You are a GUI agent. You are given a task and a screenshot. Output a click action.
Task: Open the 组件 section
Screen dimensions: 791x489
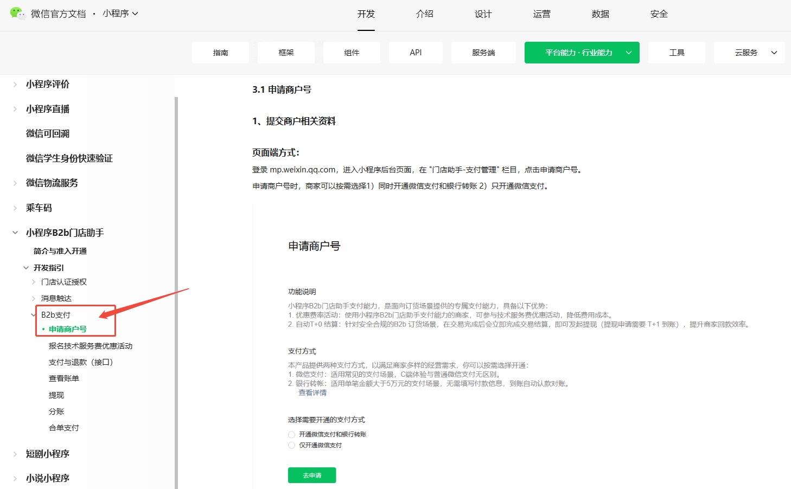point(352,53)
